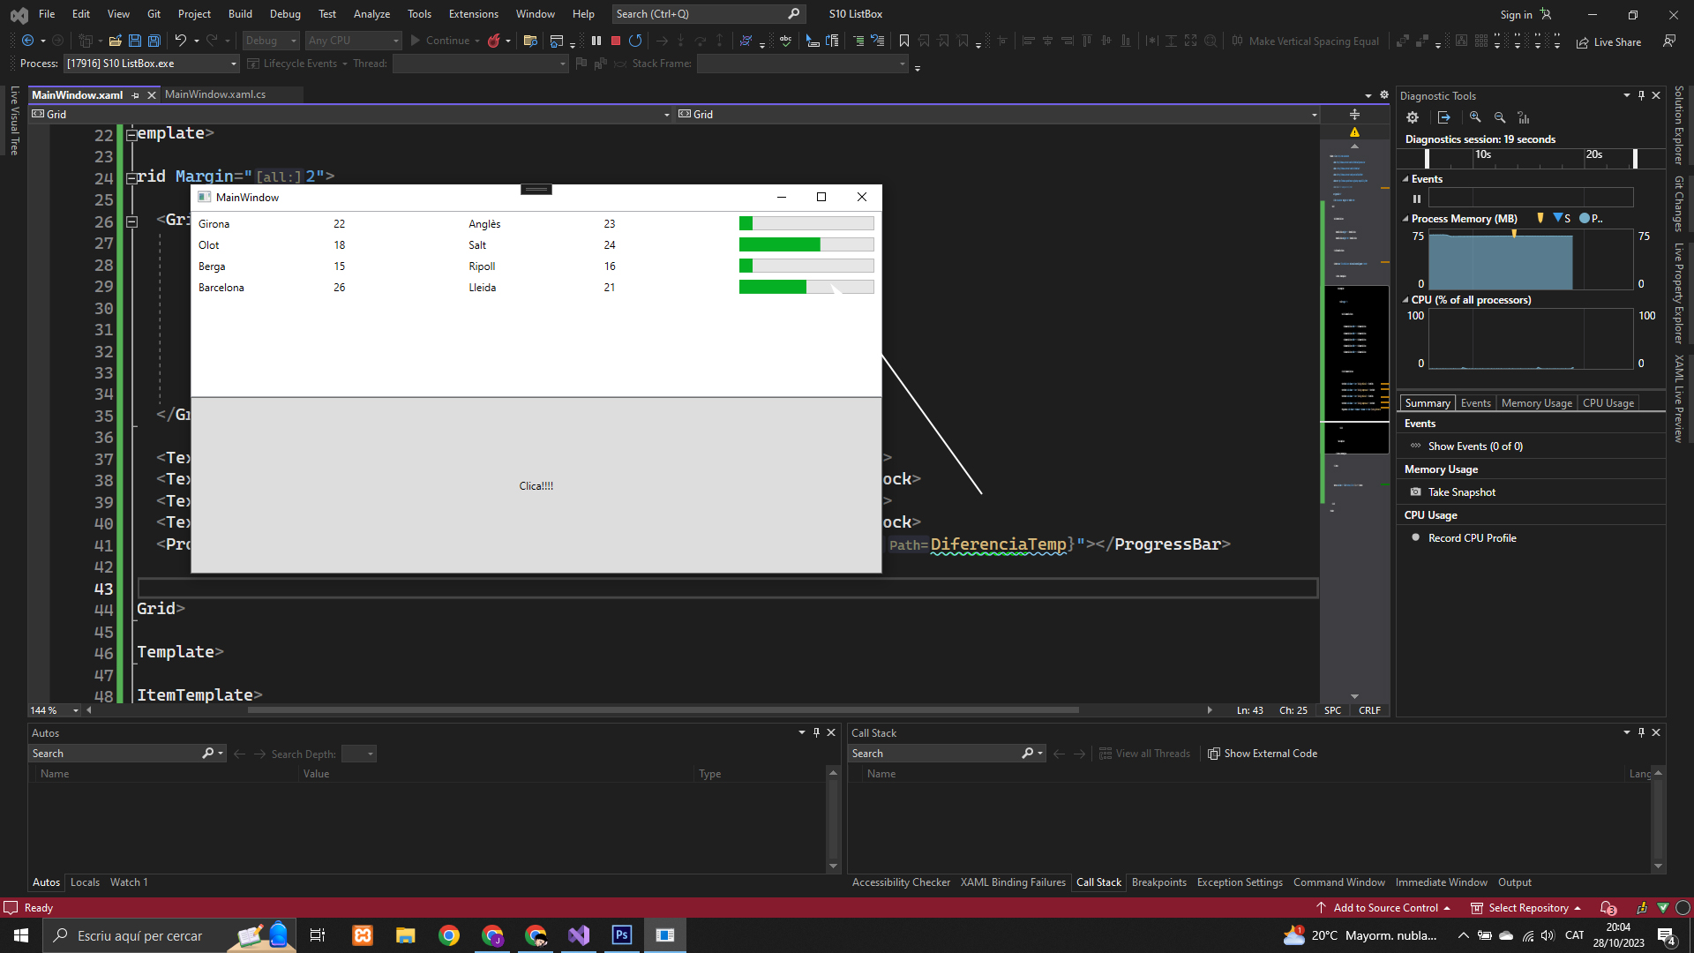The image size is (1694, 953).
Task: Open Diagnostic Tools settings gear
Action: coord(1413,117)
